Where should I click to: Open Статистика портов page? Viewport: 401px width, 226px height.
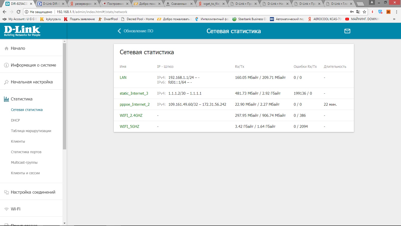coord(26,152)
